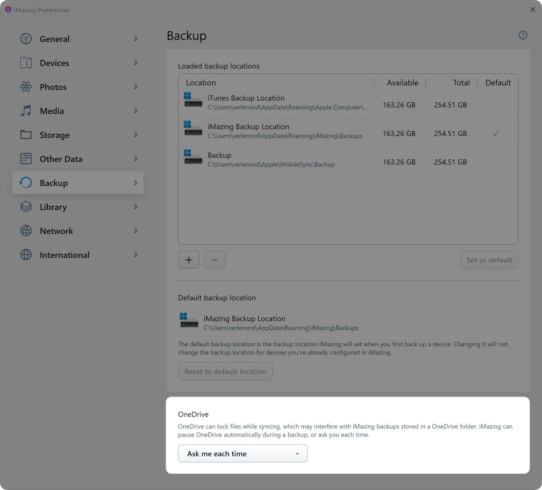This screenshot has width=542, height=490.
Task: Click drive icon of MobileSync Backup row
Action: click(193, 157)
